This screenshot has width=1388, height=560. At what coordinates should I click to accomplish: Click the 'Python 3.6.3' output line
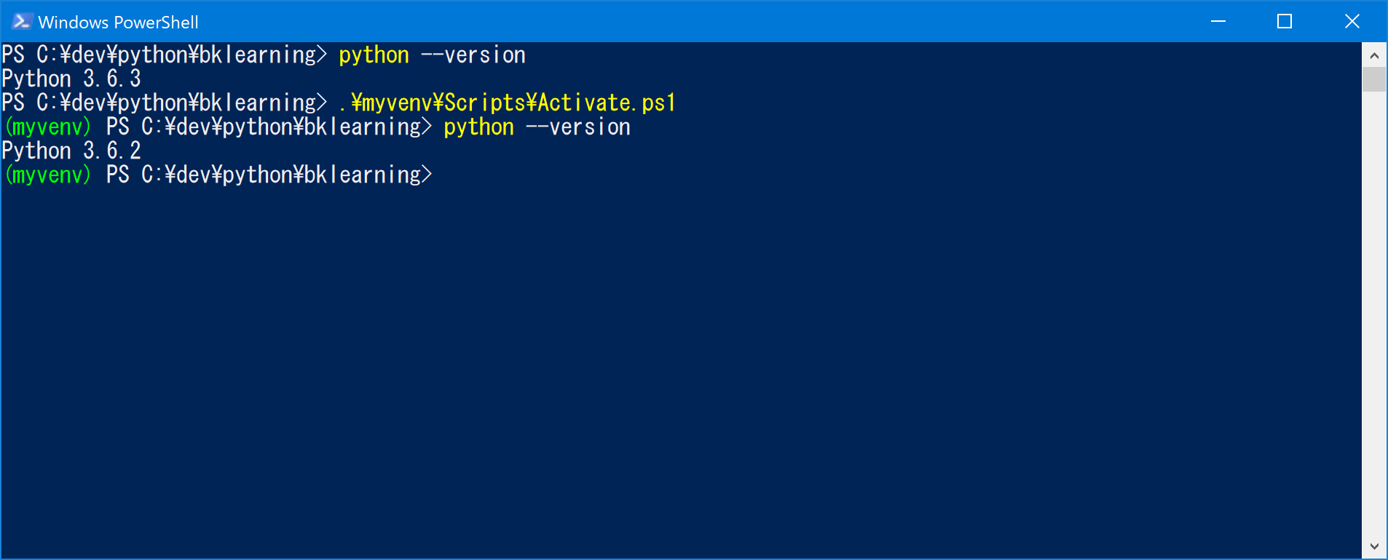pos(71,78)
